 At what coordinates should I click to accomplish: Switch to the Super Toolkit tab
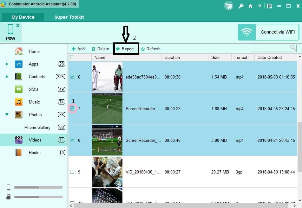tap(69, 17)
